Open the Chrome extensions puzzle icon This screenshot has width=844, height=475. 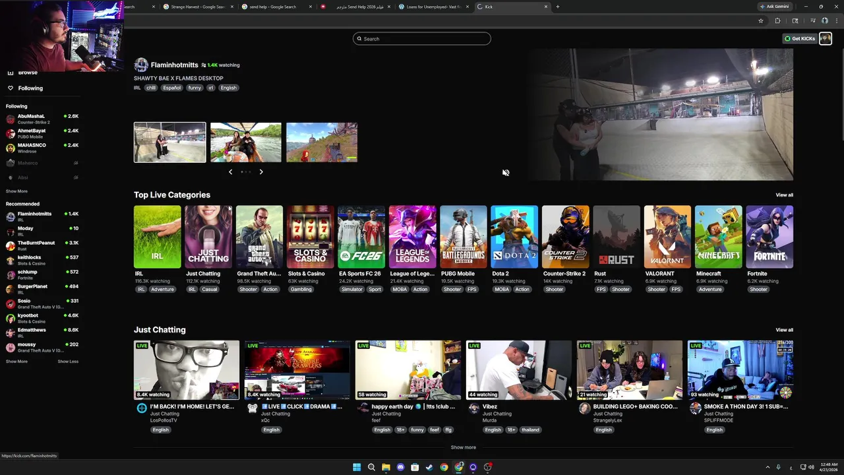777,21
